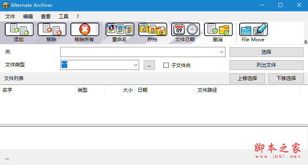Expand the 夹 (Folder) dropdown list
The image size is (308, 165).
click(221, 52)
